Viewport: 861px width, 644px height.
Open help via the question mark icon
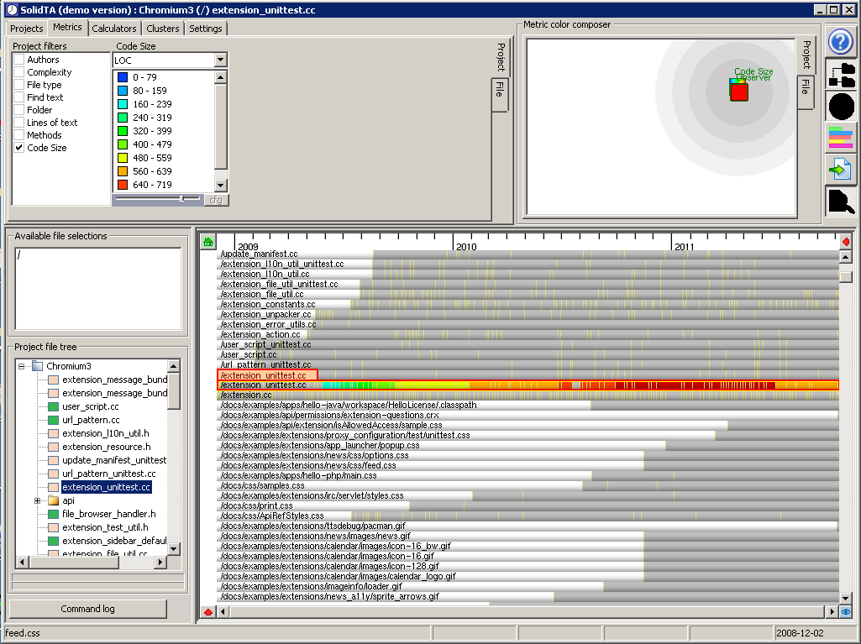click(x=841, y=42)
